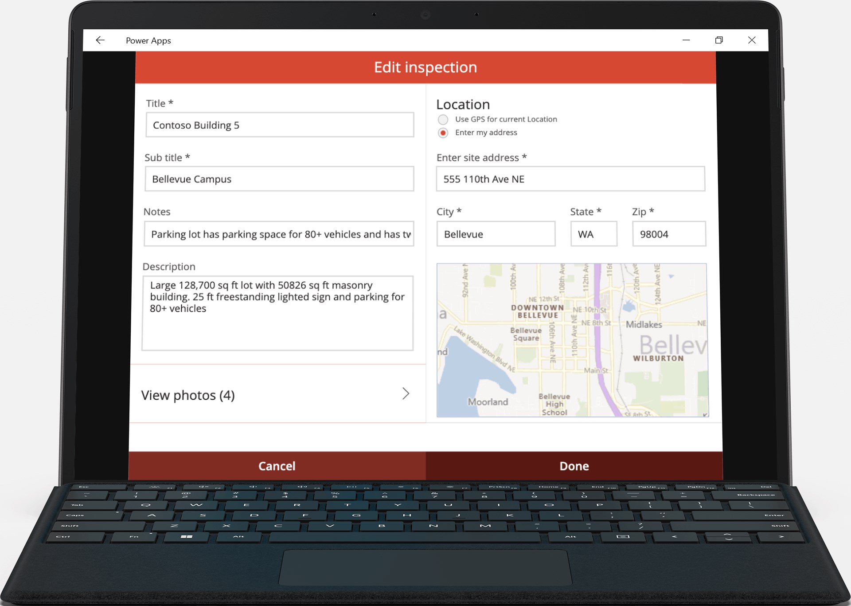Click the Description text area
Screen dimensions: 851x606
pos(277,313)
